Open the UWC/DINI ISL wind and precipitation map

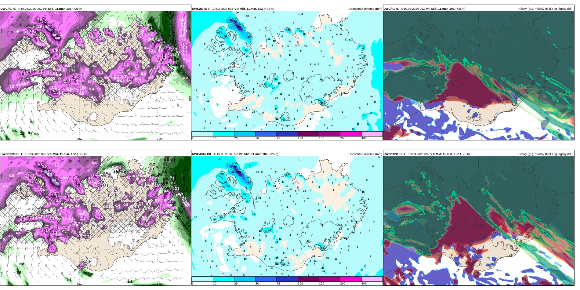click(x=96, y=221)
